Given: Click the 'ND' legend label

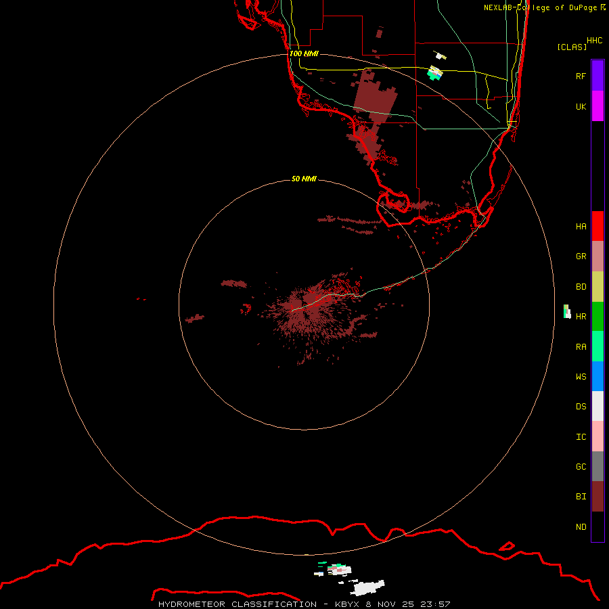Looking at the screenshot, I should pos(581,527).
